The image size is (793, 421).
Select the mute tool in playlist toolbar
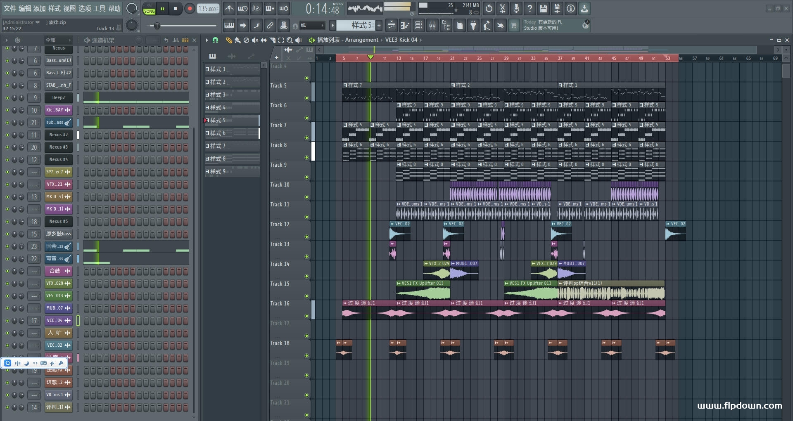pyautogui.click(x=255, y=40)
